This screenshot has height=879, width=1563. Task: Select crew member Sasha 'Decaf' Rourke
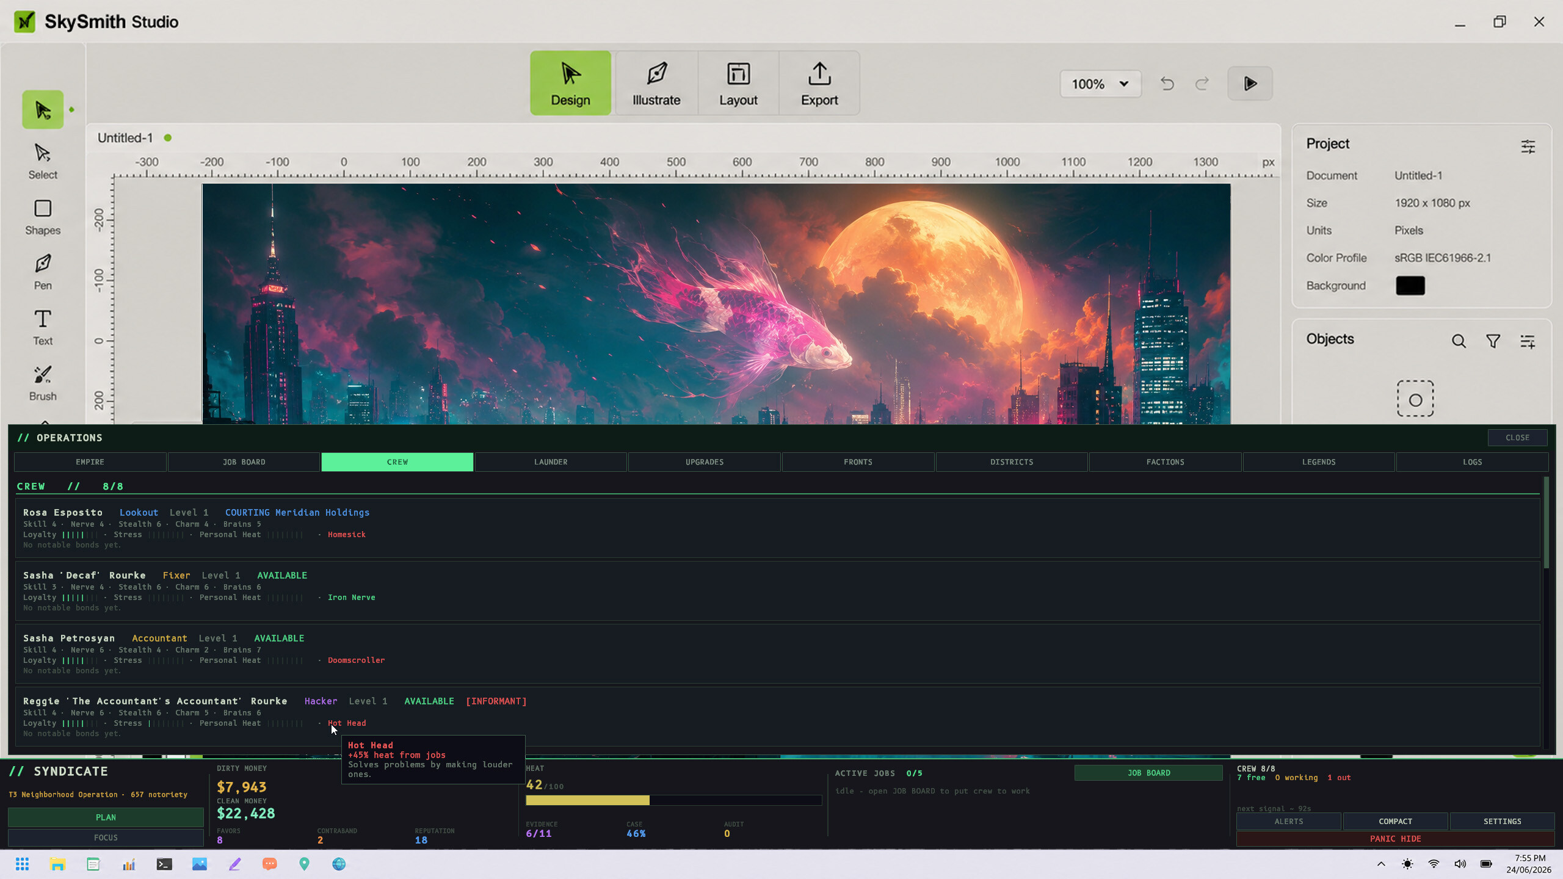coord(777,591)
